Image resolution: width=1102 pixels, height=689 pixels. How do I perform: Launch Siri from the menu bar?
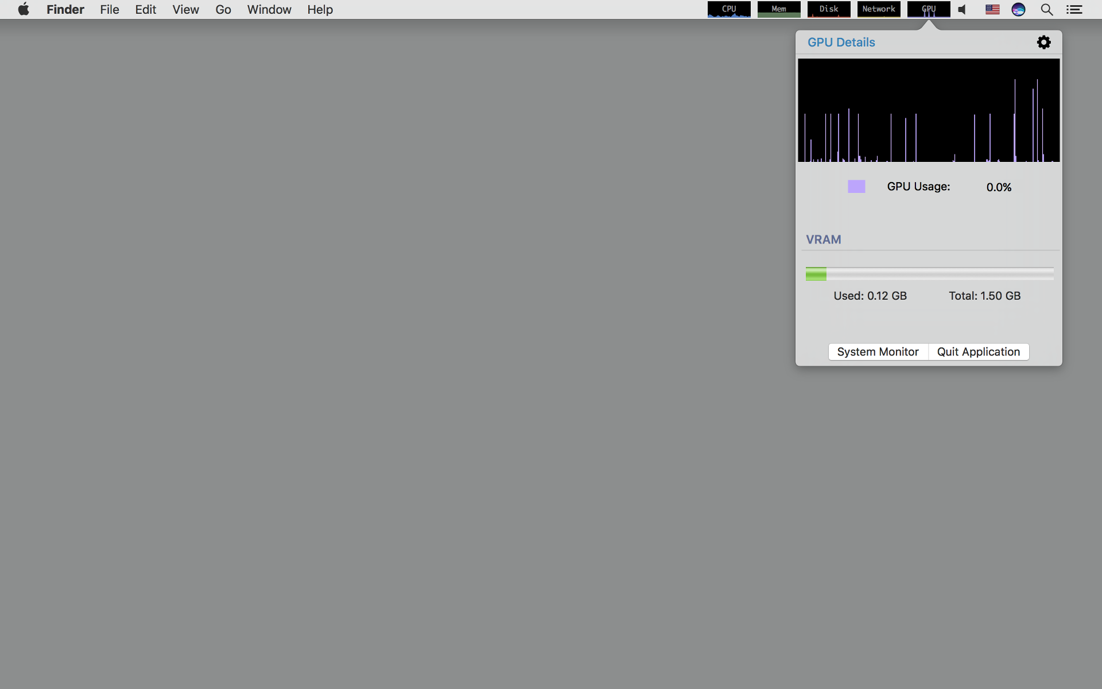pyautogui.click(x=1018, y=9)
